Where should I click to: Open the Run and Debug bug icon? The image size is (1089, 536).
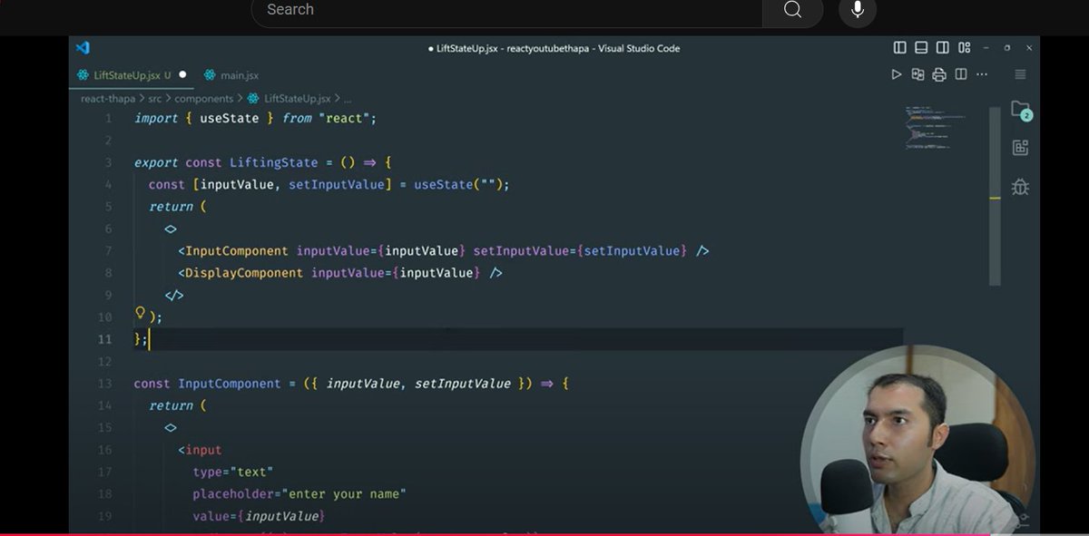pos(1020,188)
